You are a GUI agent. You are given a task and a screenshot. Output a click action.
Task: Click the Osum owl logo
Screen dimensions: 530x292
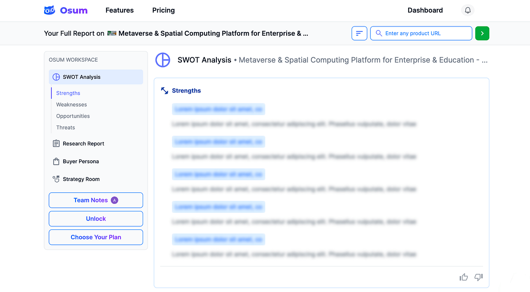(x=49, y=11)
